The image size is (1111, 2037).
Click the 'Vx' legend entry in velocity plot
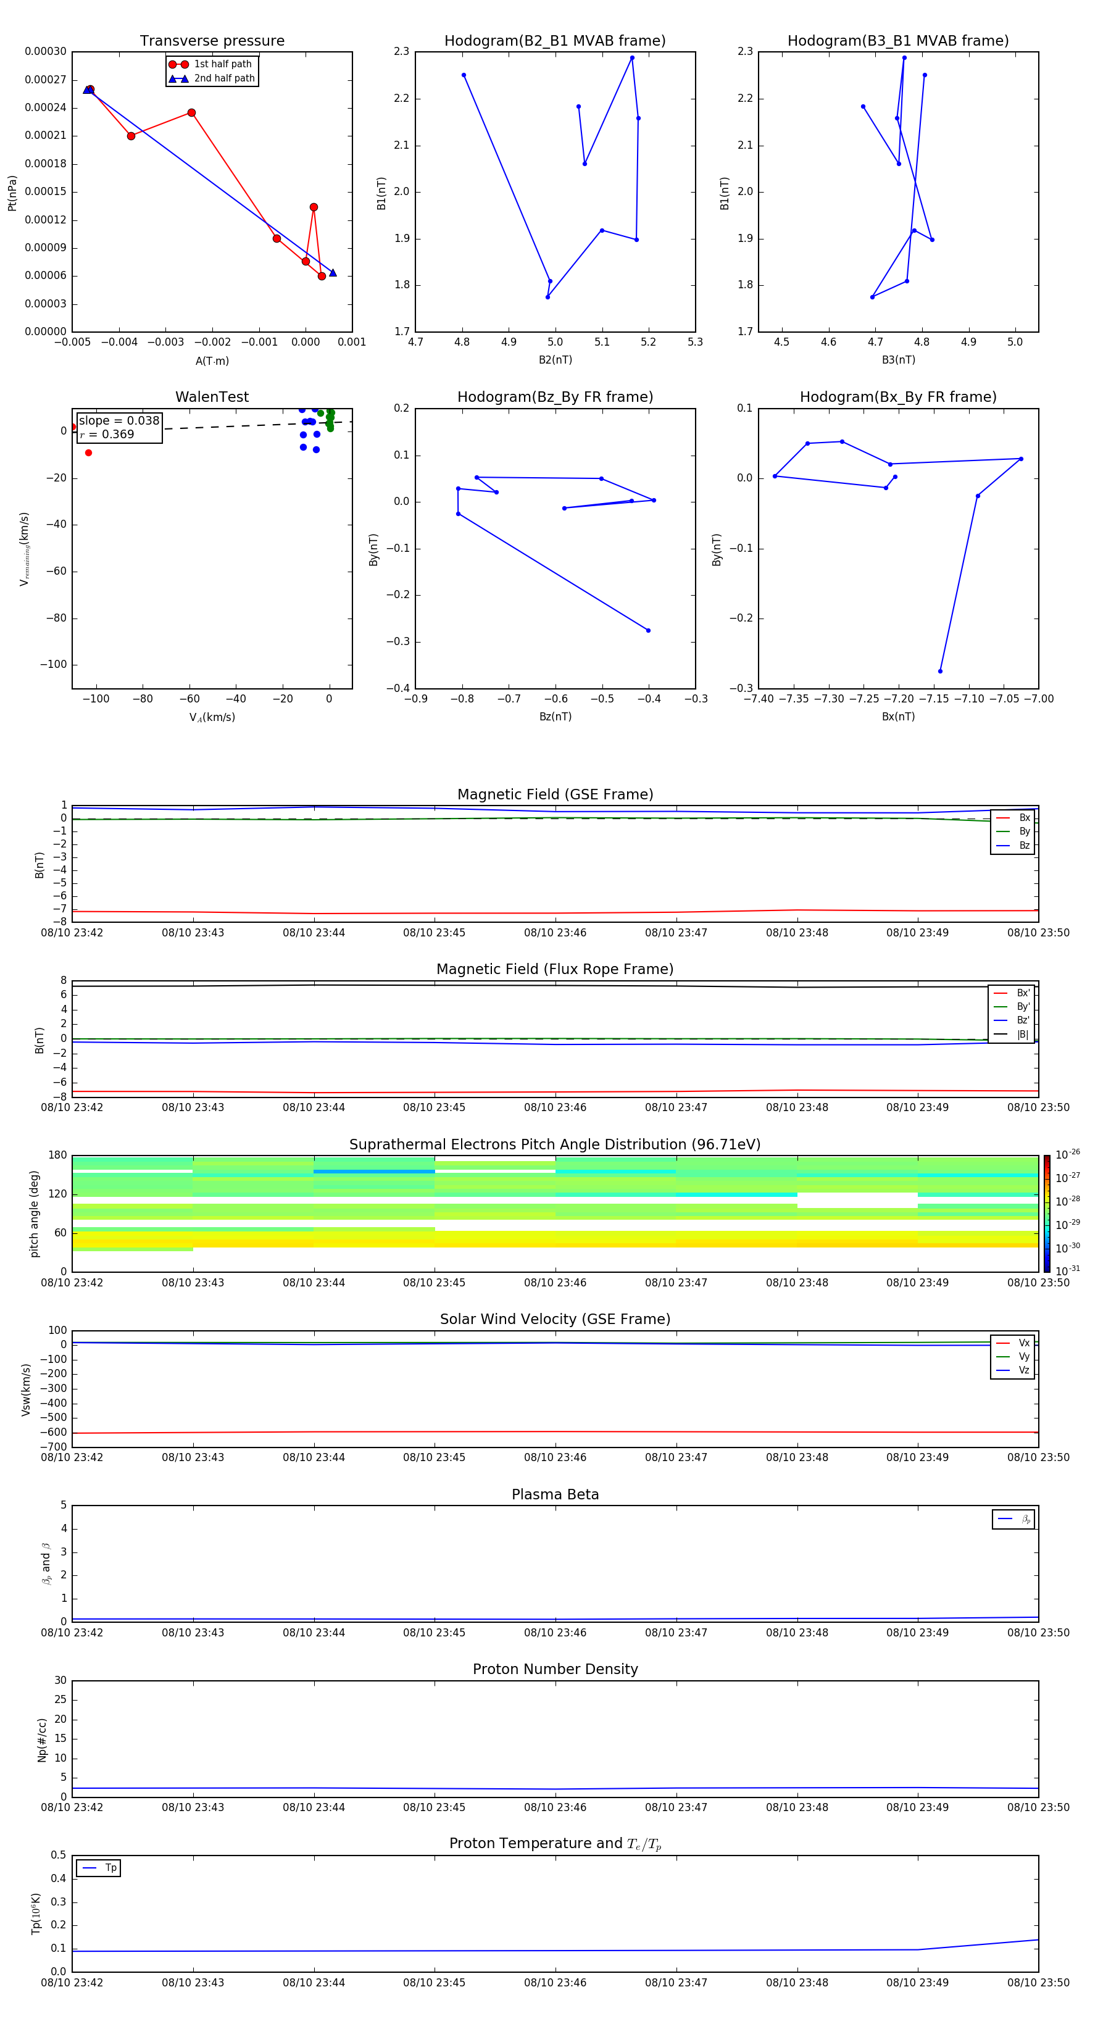1013,1343
